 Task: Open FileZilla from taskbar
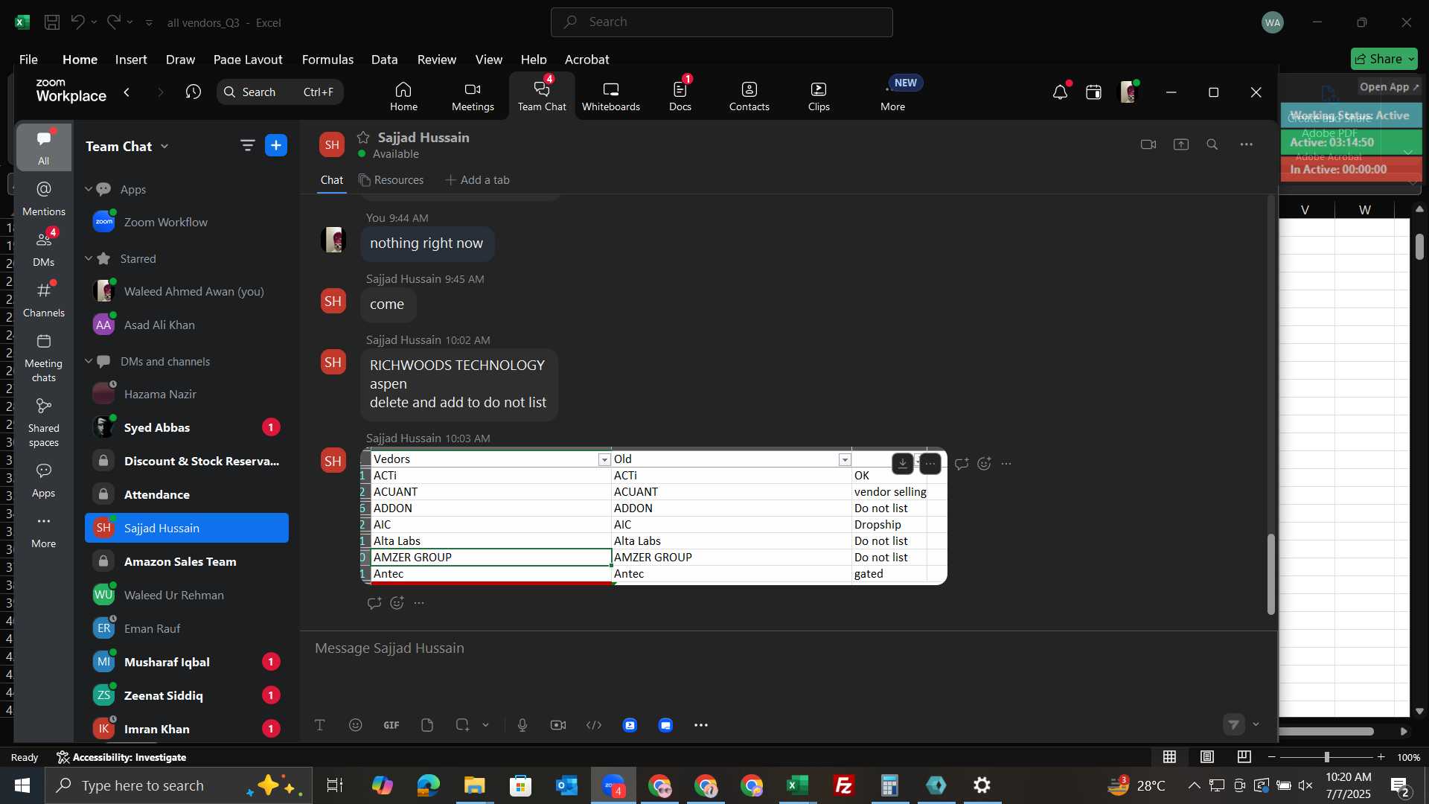843,785
